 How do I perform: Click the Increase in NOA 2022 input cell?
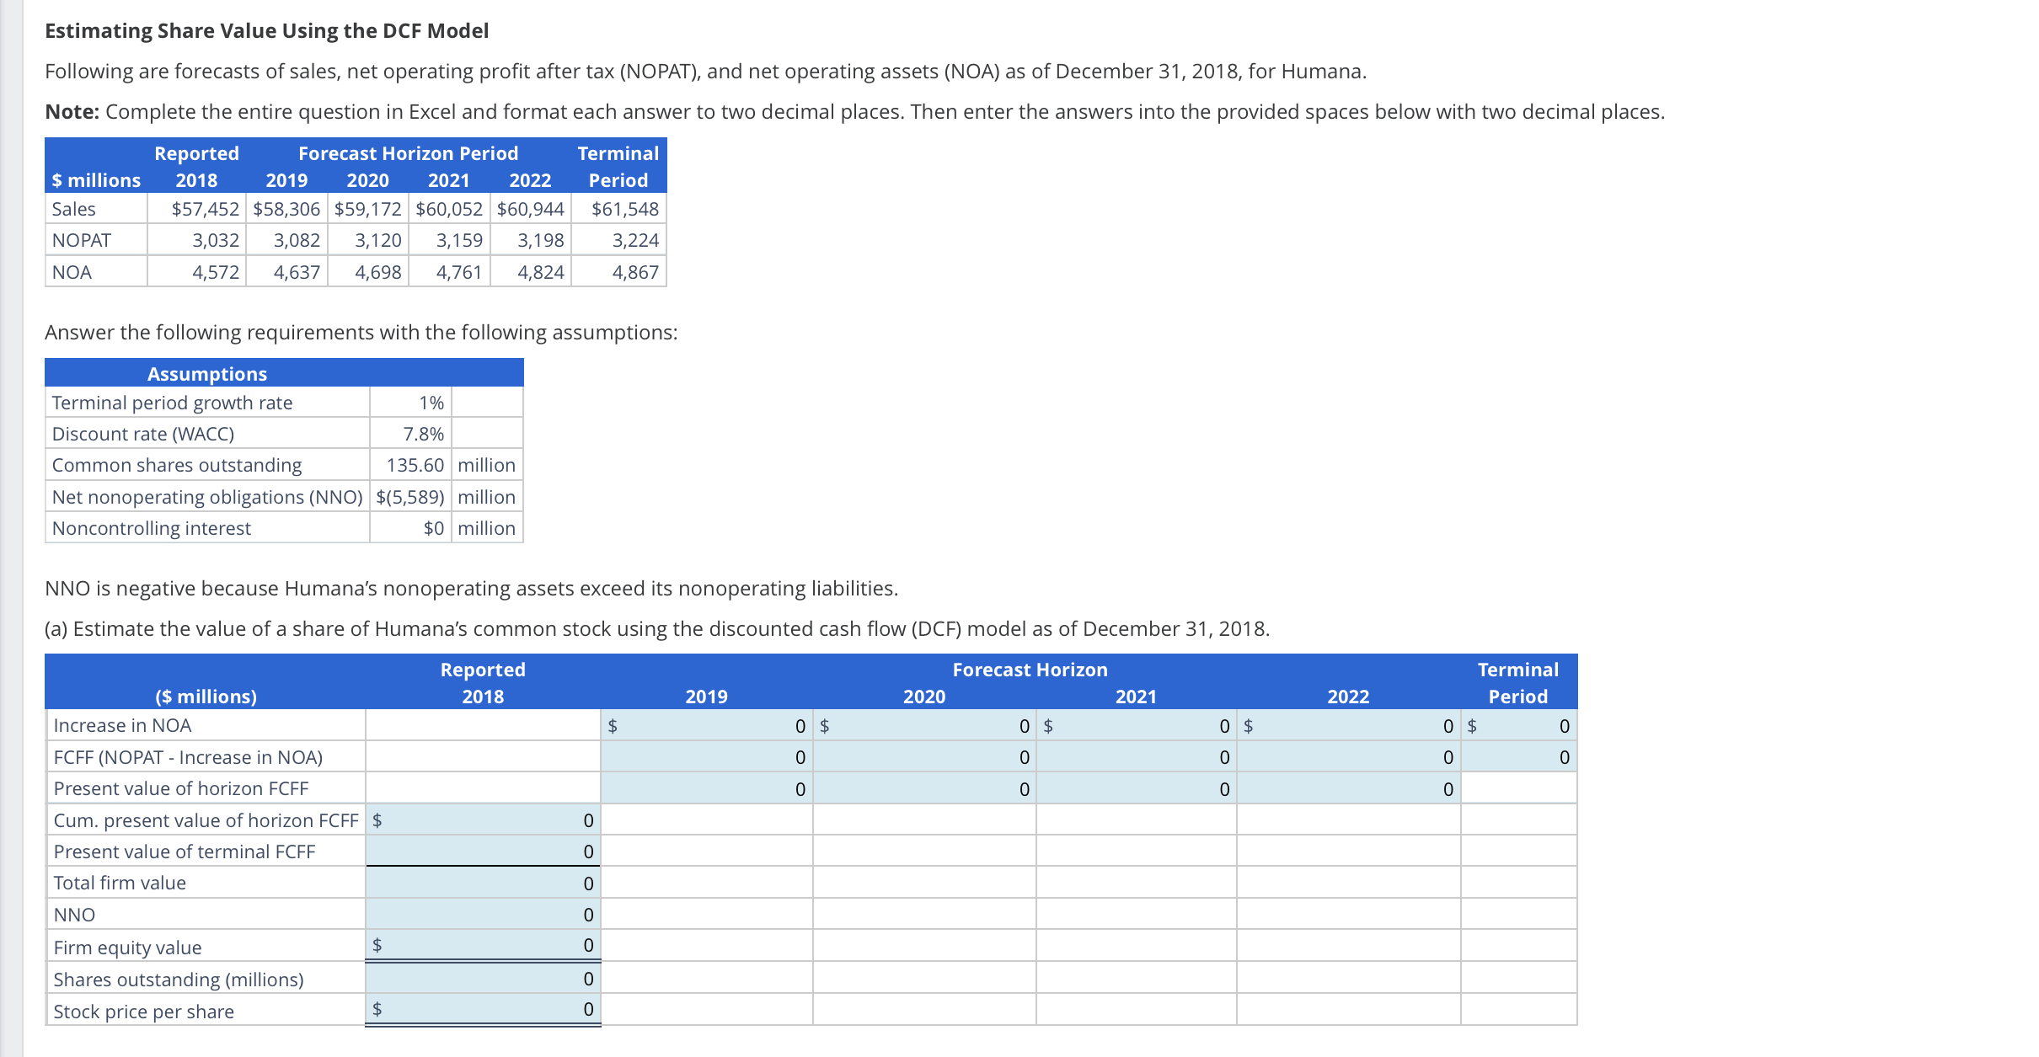[1348, 724]
